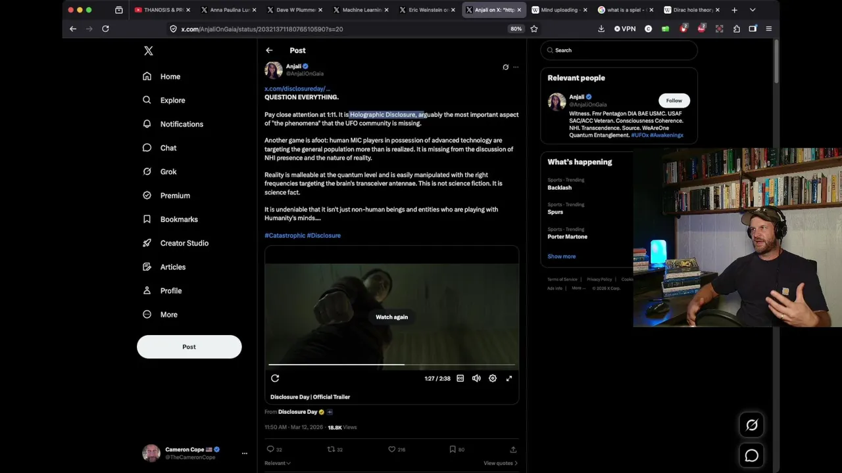Screen dimensions: 842x473
Task: Open View quotes
Action: [x=501, y=463]
